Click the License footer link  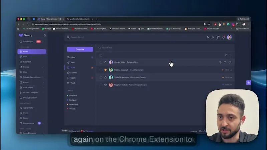pos(194,131)
